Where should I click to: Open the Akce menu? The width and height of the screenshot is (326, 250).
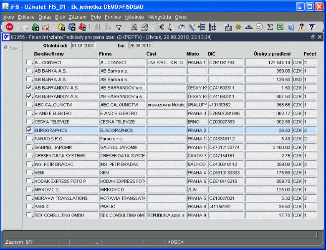point(8,17)
